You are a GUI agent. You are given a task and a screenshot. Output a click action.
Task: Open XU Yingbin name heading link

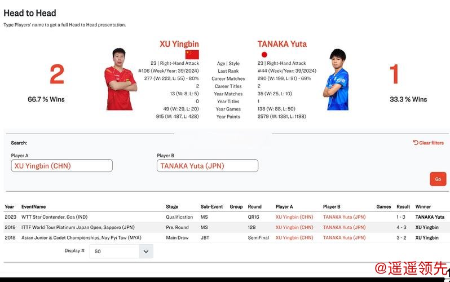(x=179, y=44)
